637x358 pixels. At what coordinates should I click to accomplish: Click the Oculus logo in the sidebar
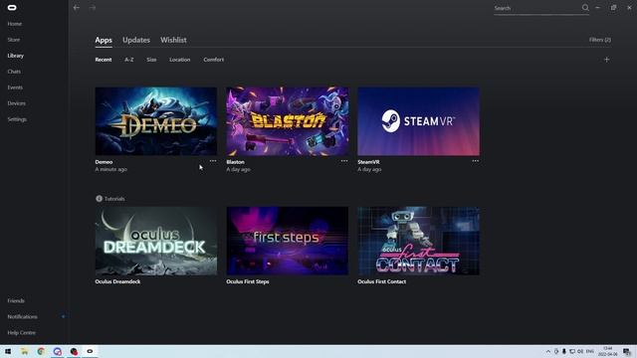point(12,8)
